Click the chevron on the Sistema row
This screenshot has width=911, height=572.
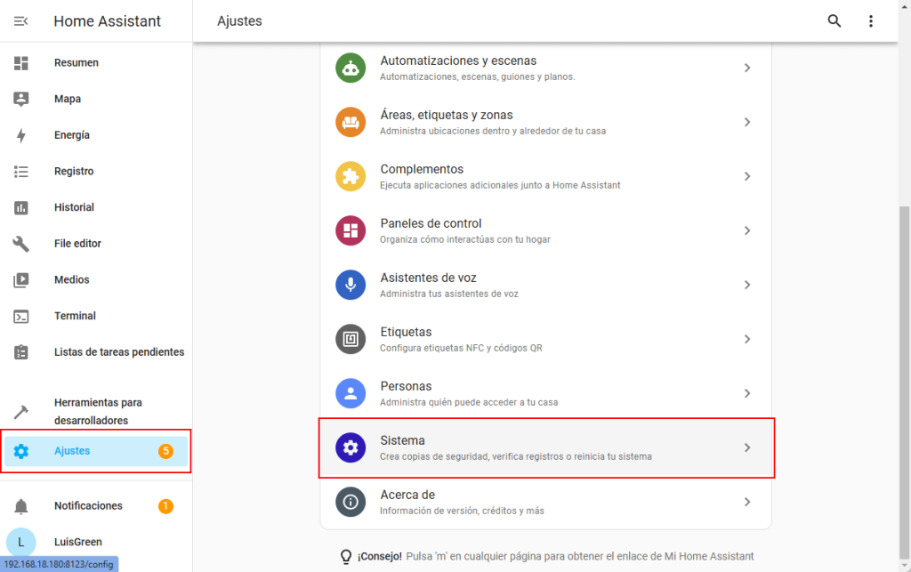747,447
